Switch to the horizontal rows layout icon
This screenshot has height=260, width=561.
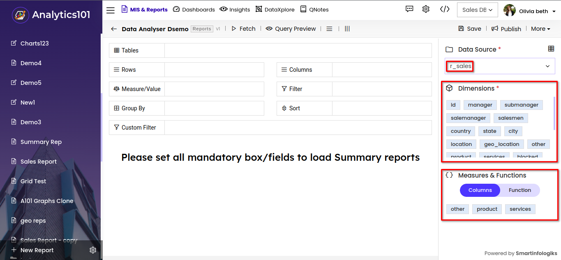329,29
